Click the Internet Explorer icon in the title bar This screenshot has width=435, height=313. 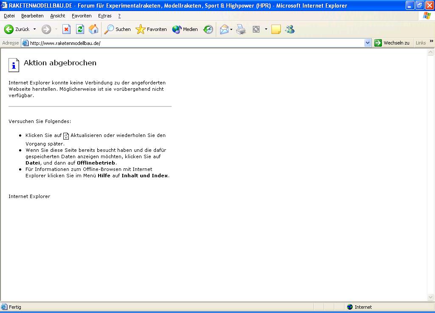pyautogui.click(x=4, y=5)
